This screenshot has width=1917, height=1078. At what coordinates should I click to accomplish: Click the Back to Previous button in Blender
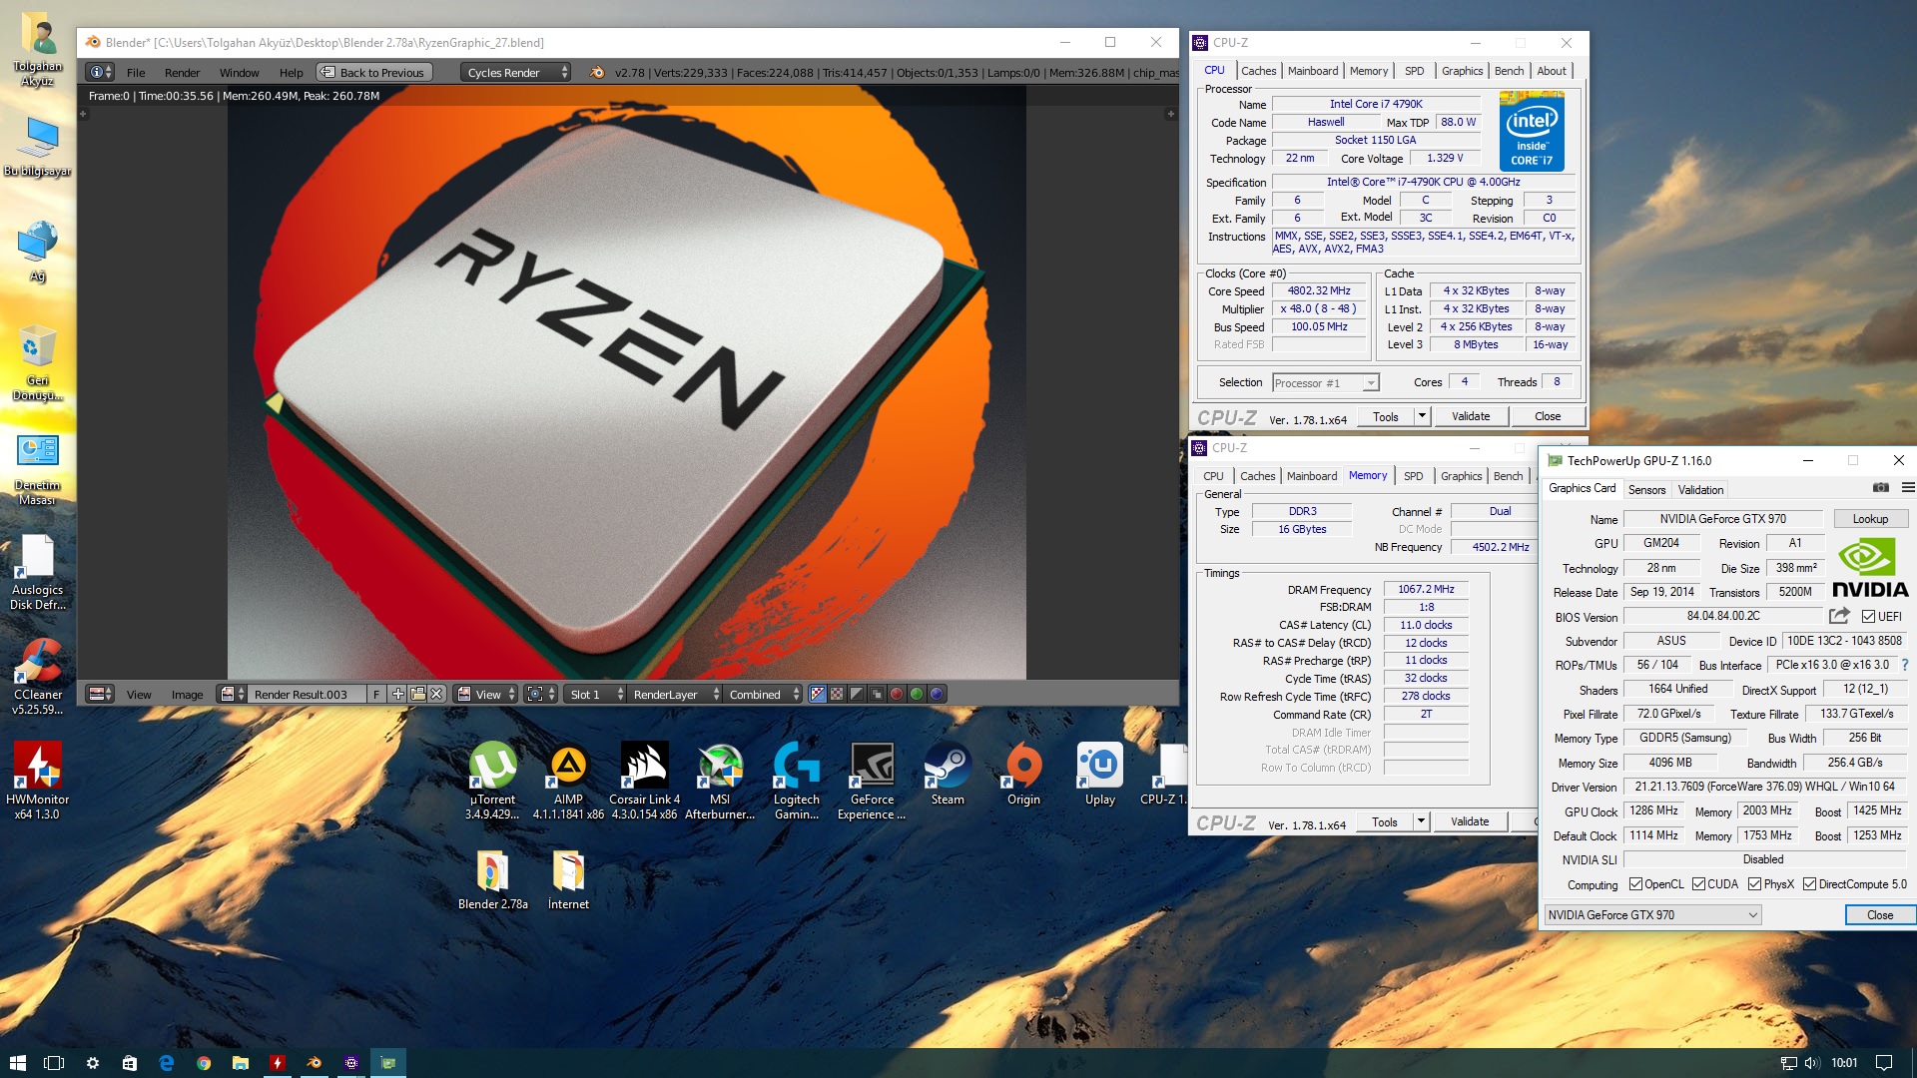pyautogui.click(x=374, y=72)
